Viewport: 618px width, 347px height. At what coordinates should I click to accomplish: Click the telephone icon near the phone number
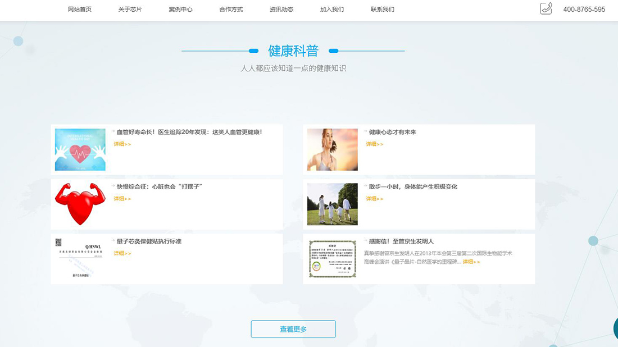pos(546,9)
